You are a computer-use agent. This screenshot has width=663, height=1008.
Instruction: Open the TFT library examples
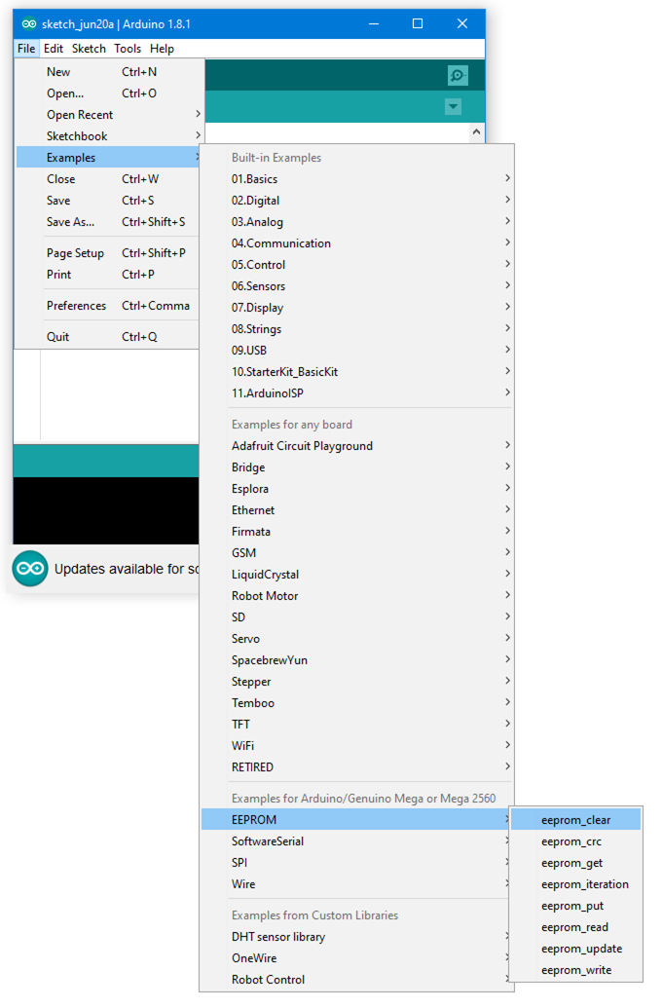[357, 725]
